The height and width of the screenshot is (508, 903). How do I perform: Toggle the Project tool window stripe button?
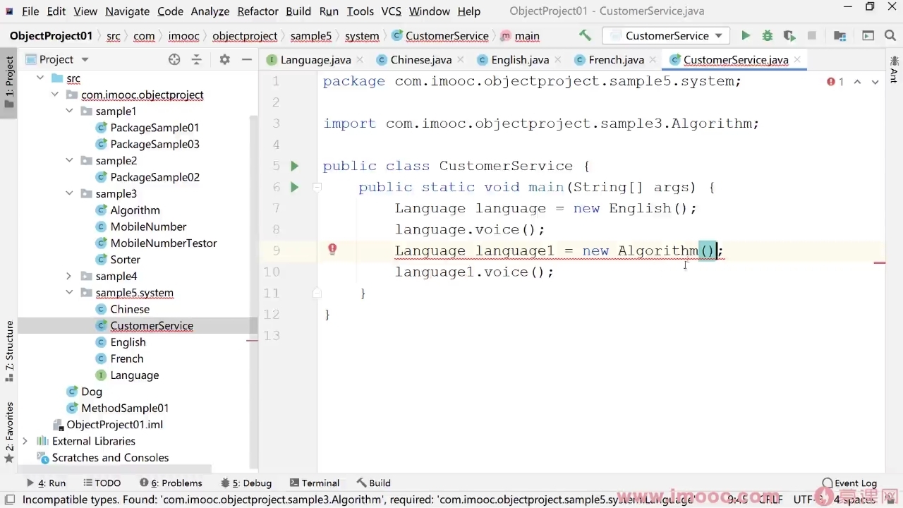[x=8, y=82]
